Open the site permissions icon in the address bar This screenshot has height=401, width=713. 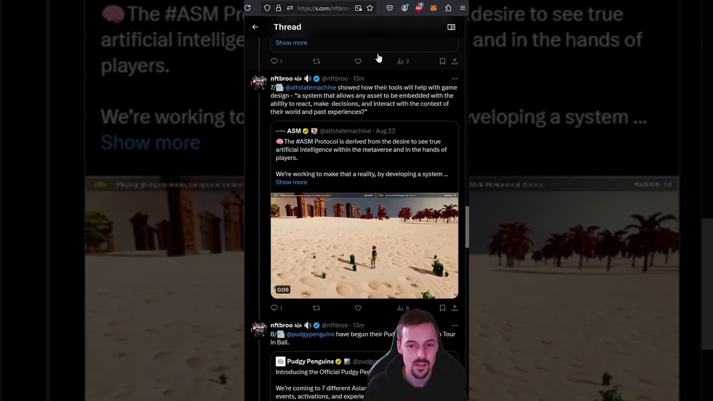click(290, 8)
